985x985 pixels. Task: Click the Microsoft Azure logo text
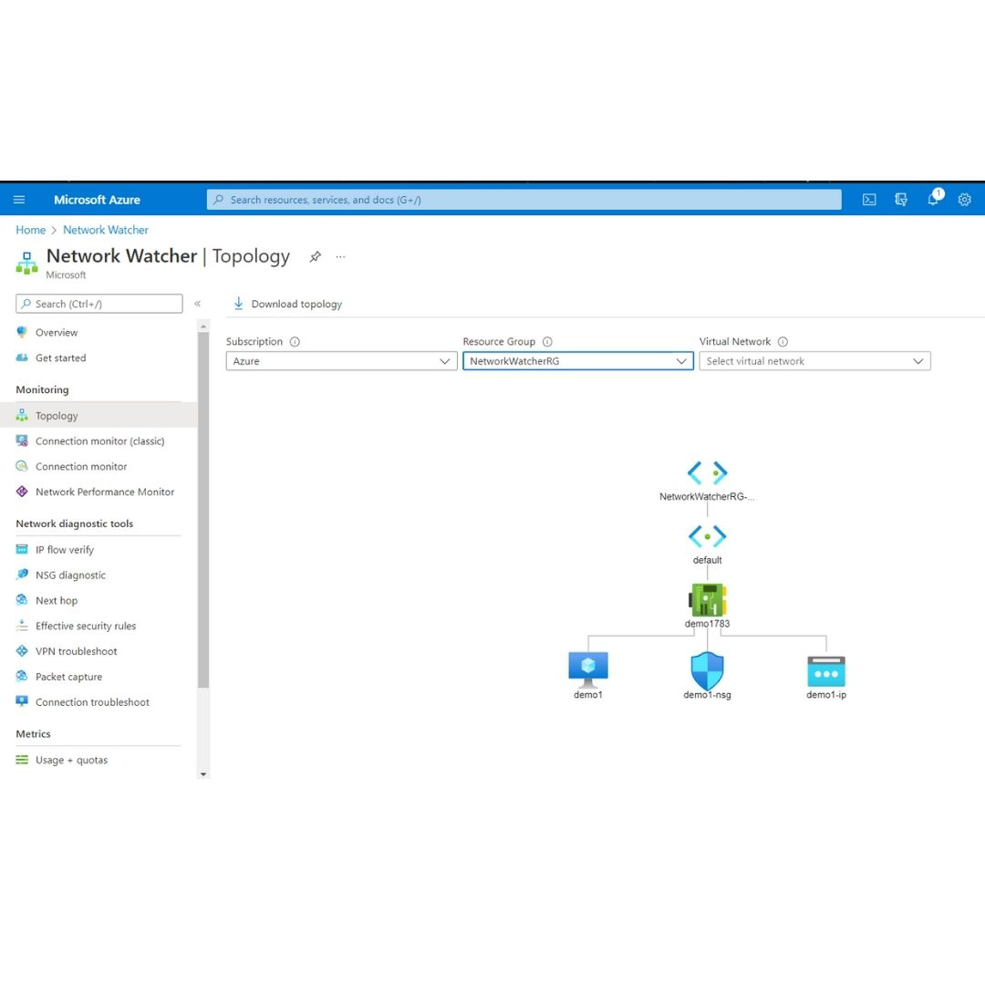tap(97, 200)
